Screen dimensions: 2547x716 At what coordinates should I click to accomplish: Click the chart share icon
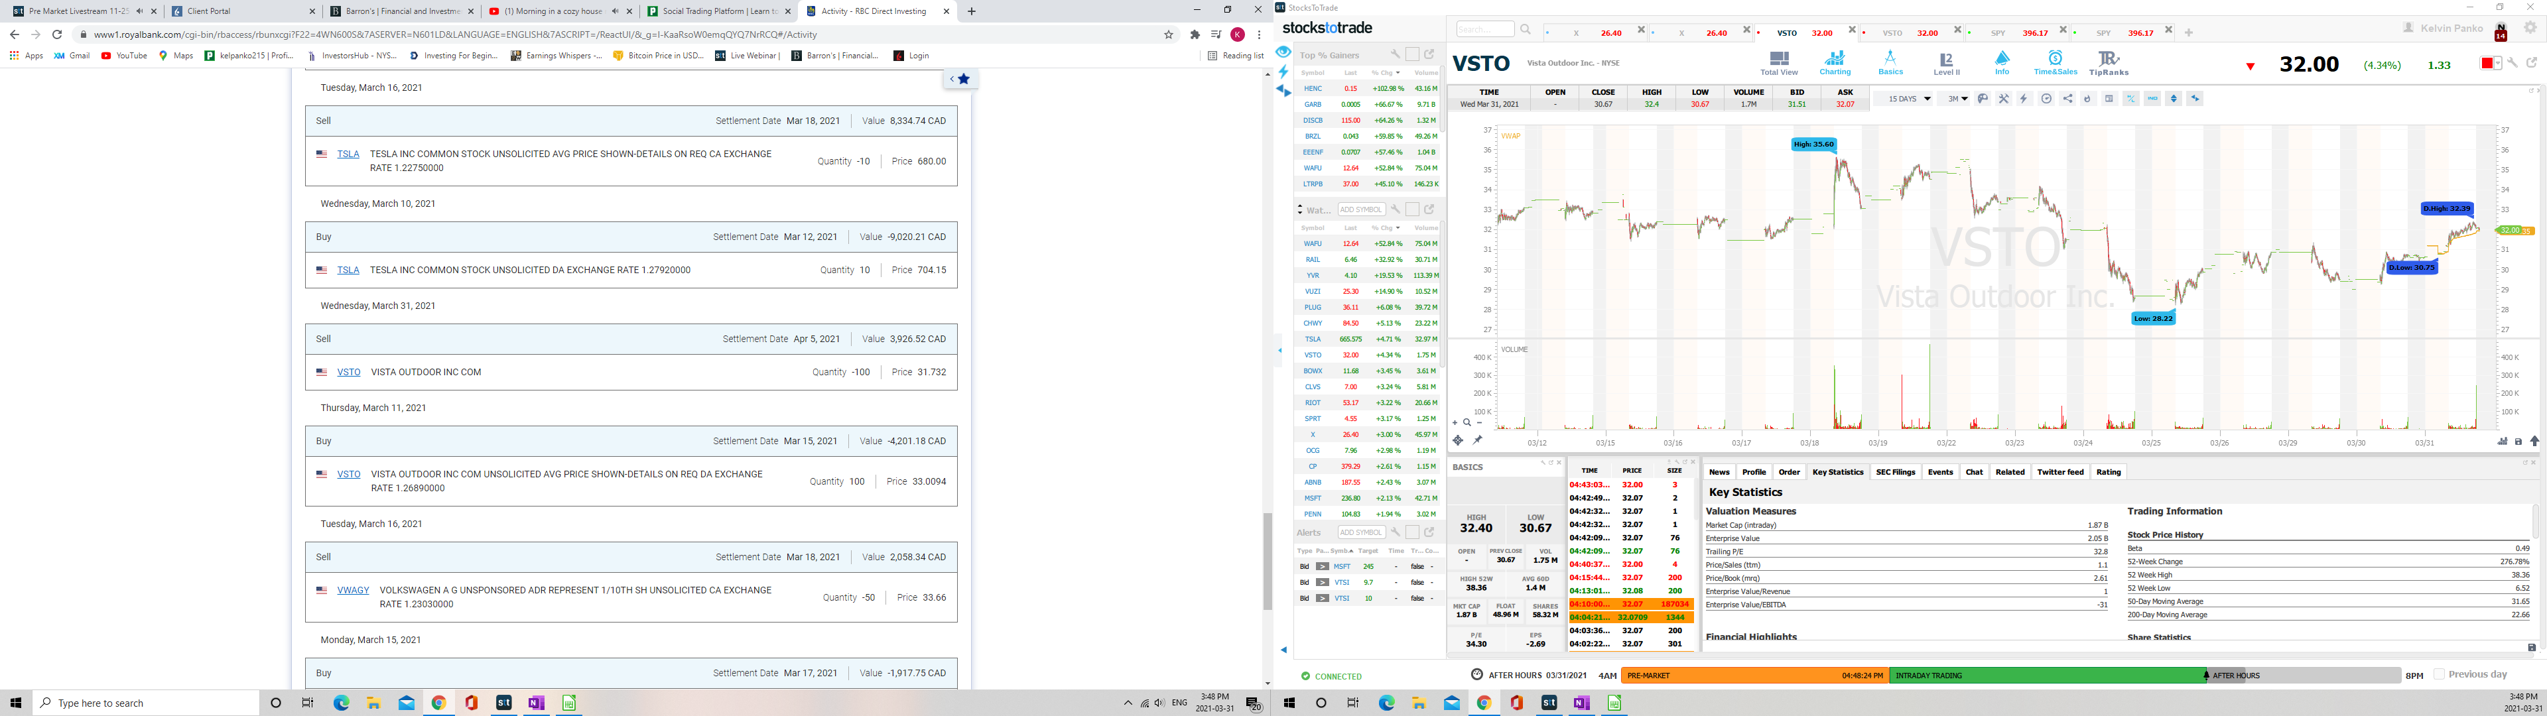coord(2067,99)
